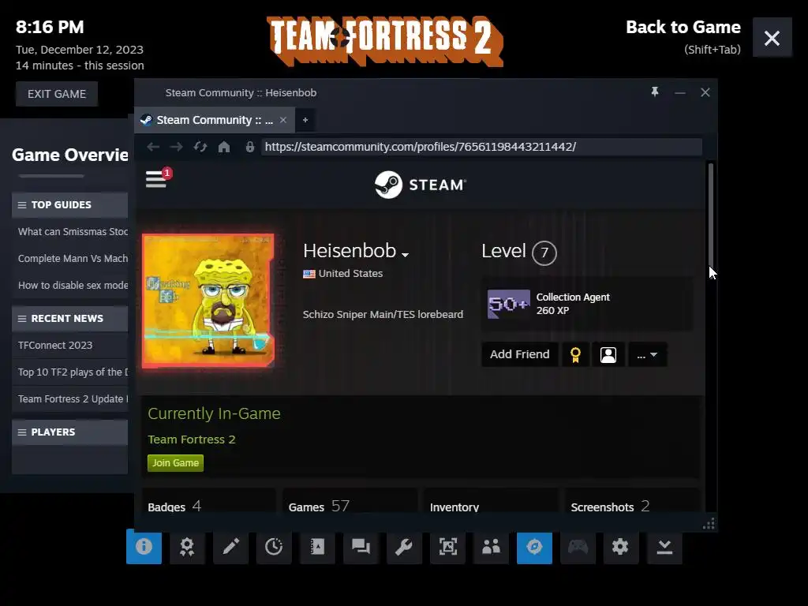Click the Heisenbob profile avatar image
808x606 pixels.
(x=208, y=301)
